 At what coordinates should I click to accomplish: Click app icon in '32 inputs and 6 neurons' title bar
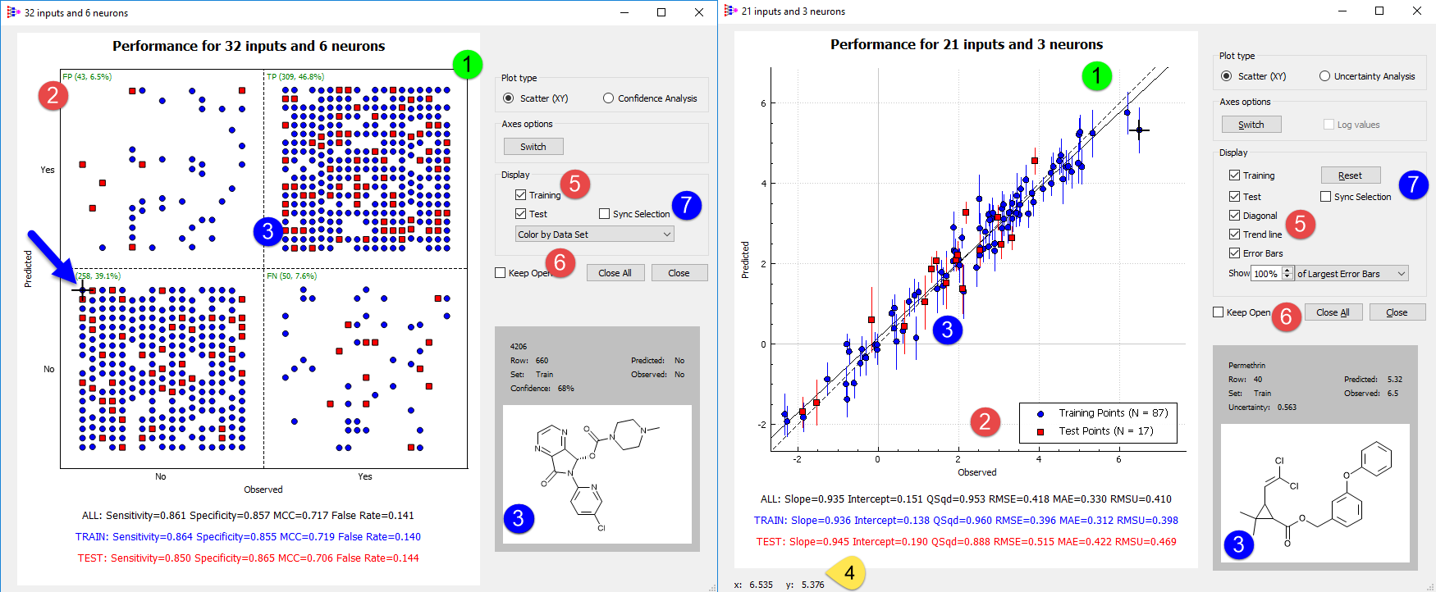click(13, 12)
